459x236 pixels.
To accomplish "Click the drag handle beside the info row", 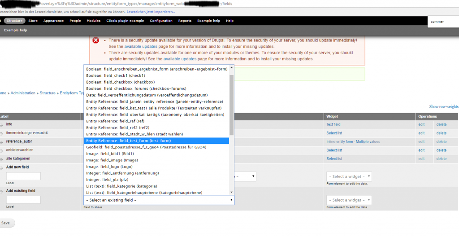I will click(x=1, y=125).
